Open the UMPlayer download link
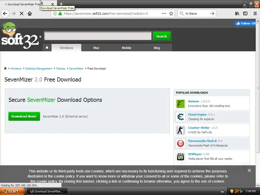 [x=195, y=154]
